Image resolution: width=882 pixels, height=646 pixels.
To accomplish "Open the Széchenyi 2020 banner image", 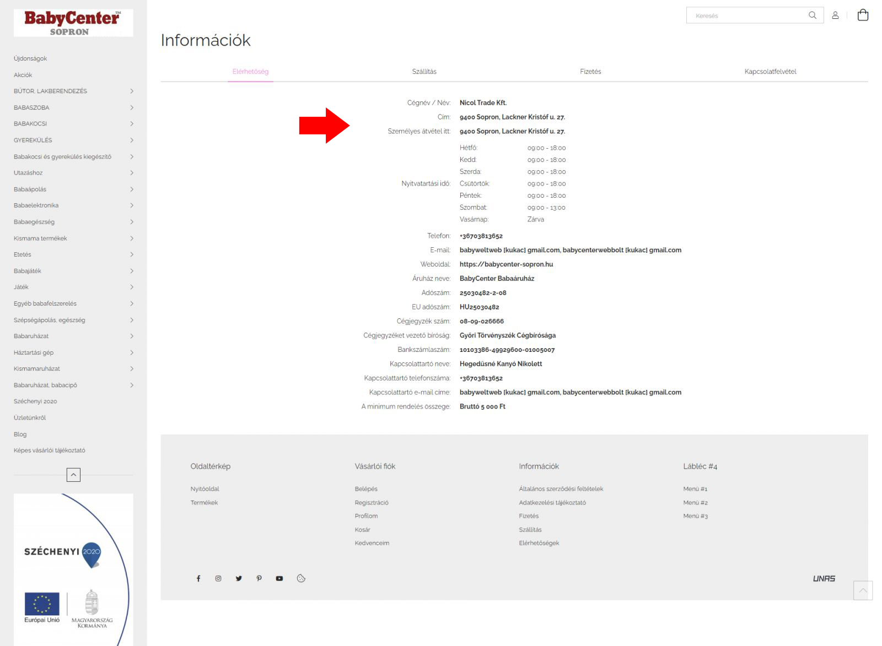I will coord(73,569).
